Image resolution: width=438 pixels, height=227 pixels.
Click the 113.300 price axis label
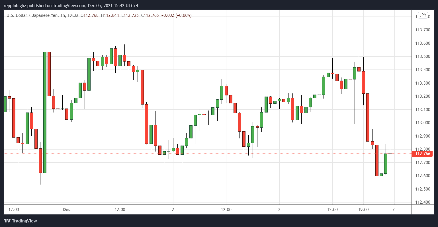[423, 83]
